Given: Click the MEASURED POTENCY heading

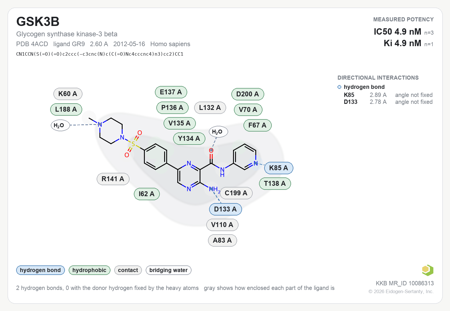Looking at the screenshot, I should pos(403,19).
